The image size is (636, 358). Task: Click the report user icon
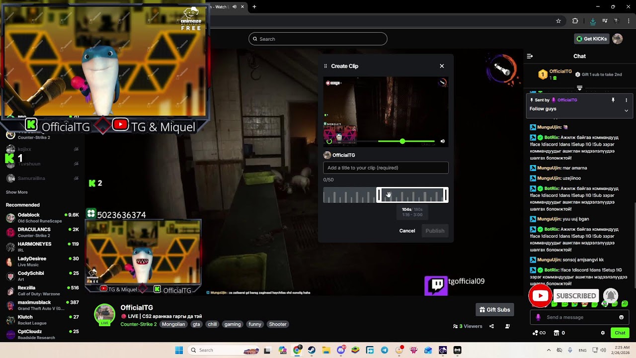(x=507, y=326)
